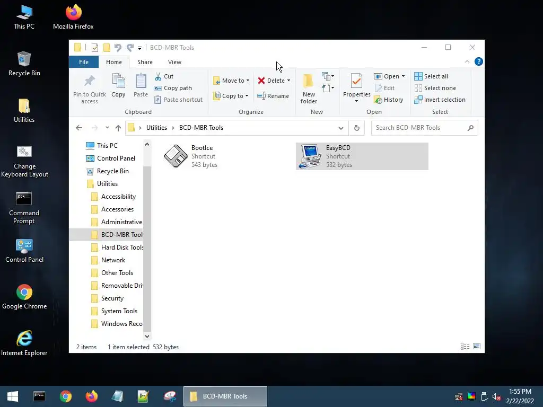This screenshot has width=543, height=407.
Task: Select the EasyBCD shortcut
Action: tap(362, 156)
